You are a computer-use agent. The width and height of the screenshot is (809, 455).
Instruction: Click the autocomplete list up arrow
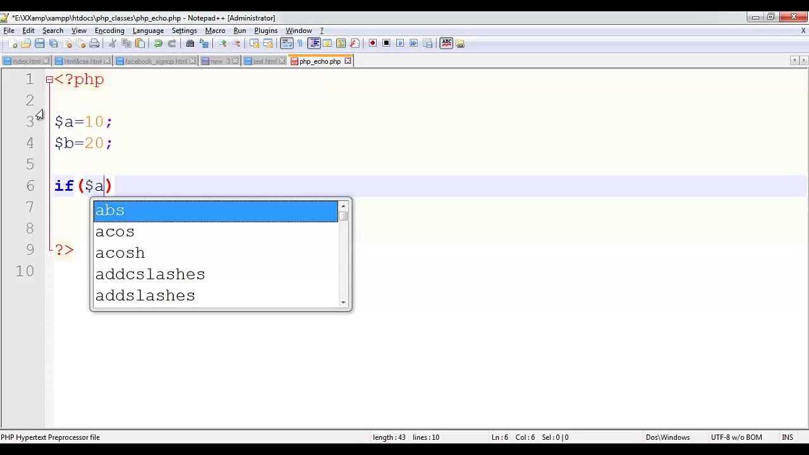click(x=343, y=206)
